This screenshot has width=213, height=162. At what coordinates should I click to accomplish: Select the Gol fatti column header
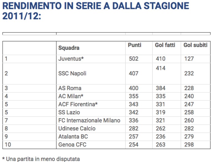pos(165,45)
